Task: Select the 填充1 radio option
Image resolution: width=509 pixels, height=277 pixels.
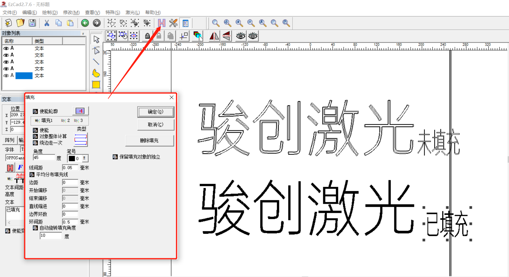Action: [x=44, y=121]
